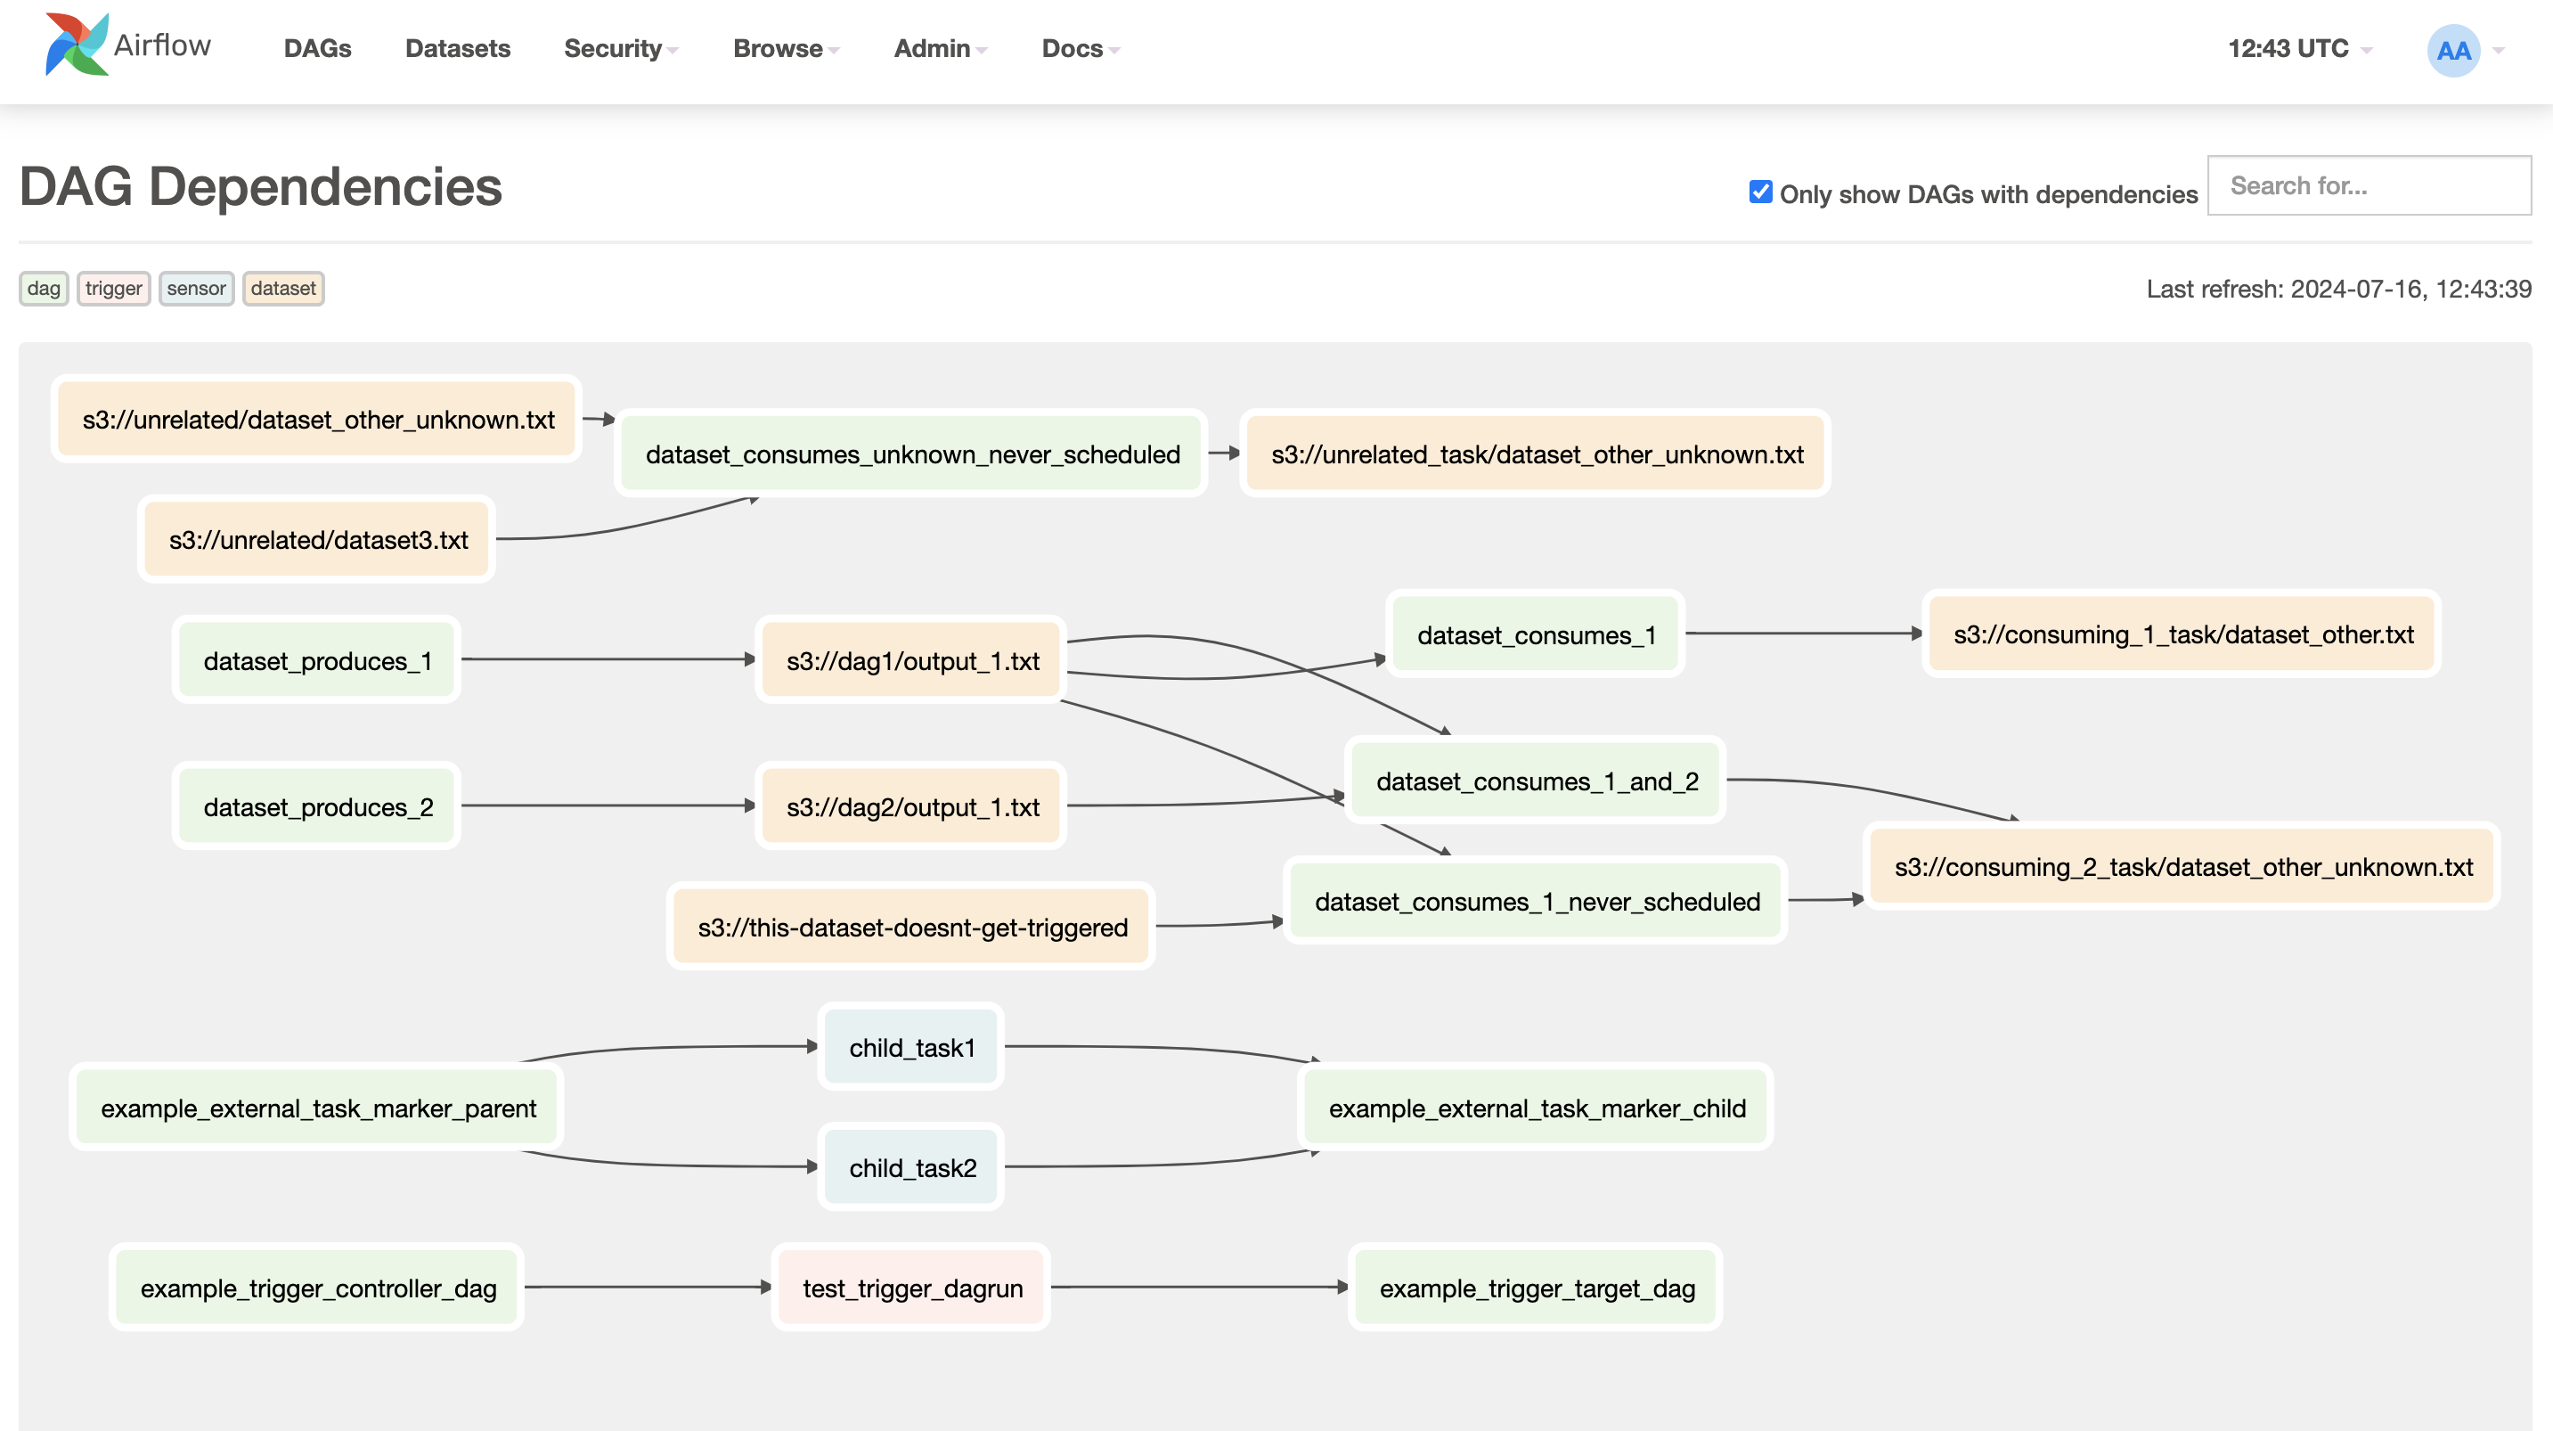Open the example_trigger_target_dag node
Image resolution: width=2553 pixels, height=1431 pixels.
(1534, 1288)
